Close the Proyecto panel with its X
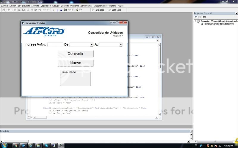This screenshot has height=148, width=238. point(236,13)
